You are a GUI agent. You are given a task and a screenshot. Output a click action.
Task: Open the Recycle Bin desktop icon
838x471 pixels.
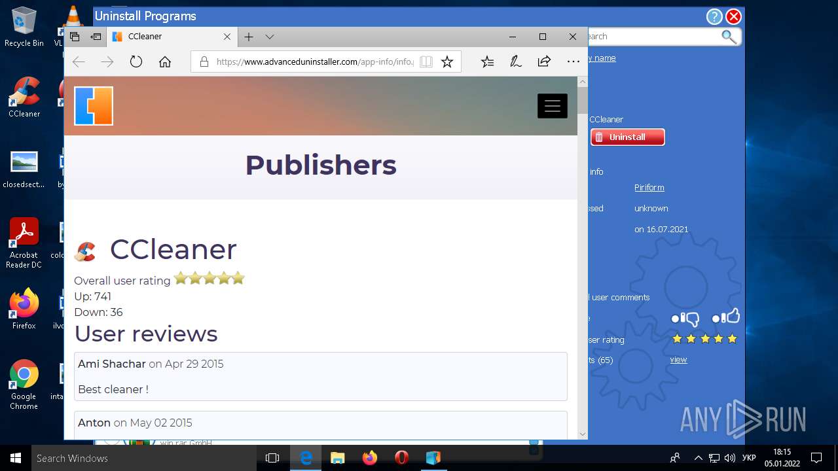pos(24,27)
